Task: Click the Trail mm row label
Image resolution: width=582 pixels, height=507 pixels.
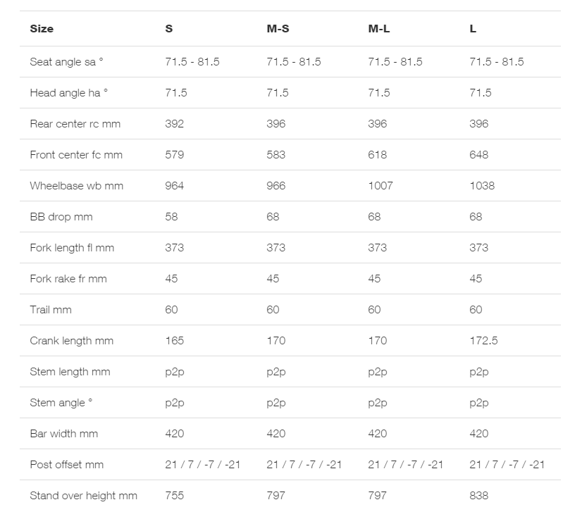Action: (51, 310)
